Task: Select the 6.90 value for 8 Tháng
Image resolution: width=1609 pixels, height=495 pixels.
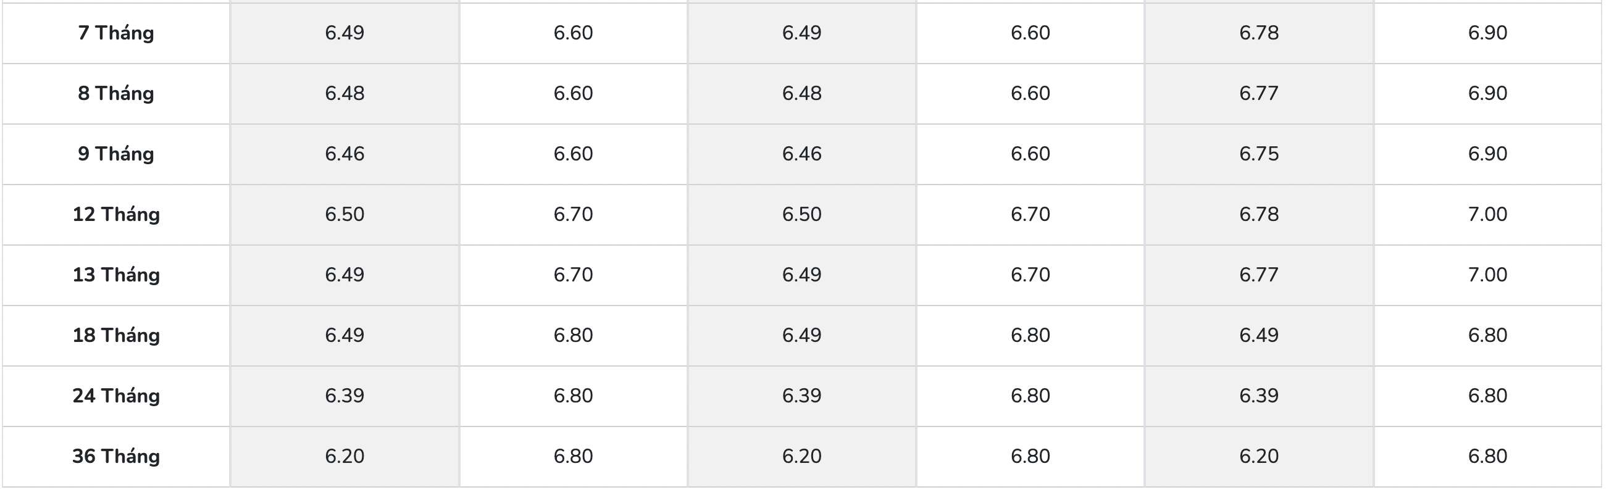Action: tap(1487, 93)
